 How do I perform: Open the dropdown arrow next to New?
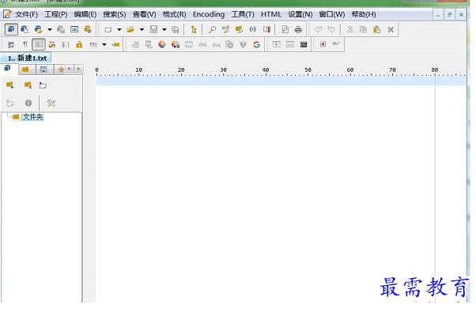coord(119,30)
